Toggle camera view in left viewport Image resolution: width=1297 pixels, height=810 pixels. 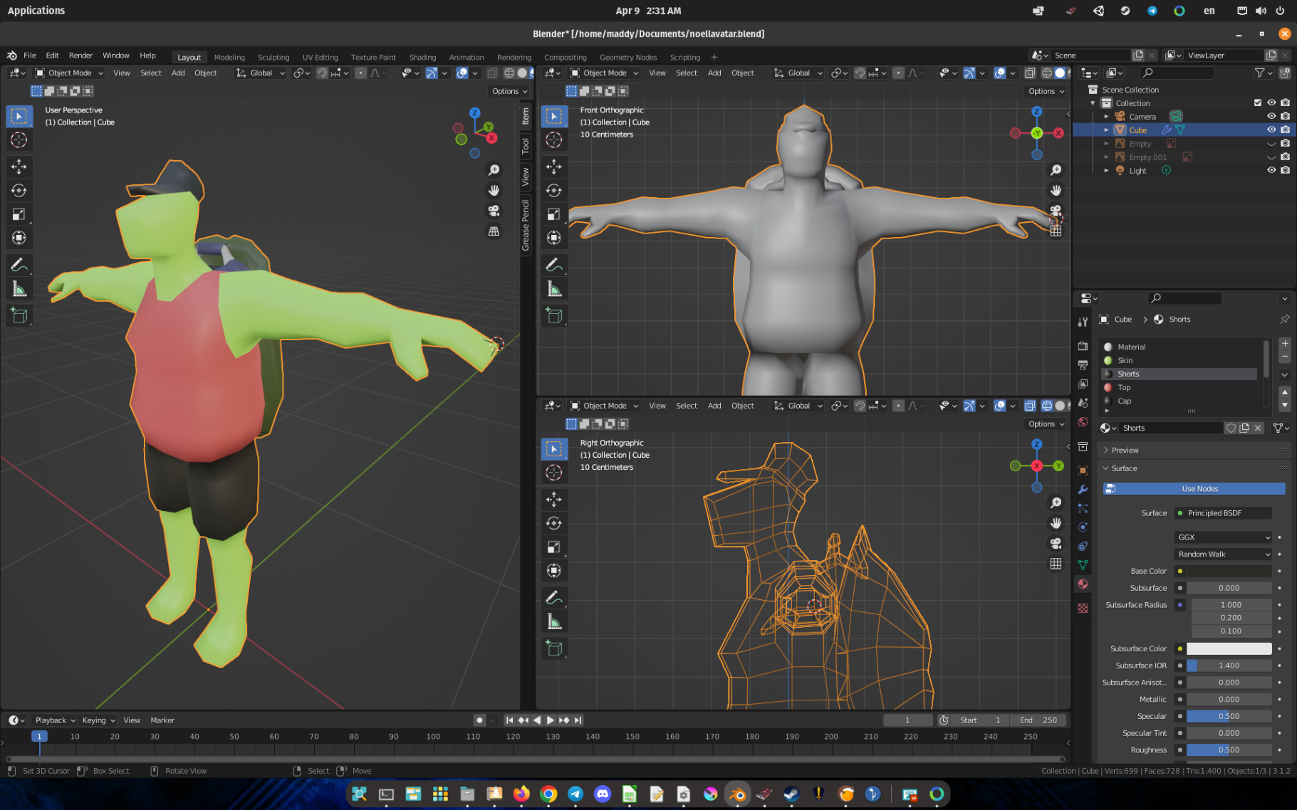point(494,211)
